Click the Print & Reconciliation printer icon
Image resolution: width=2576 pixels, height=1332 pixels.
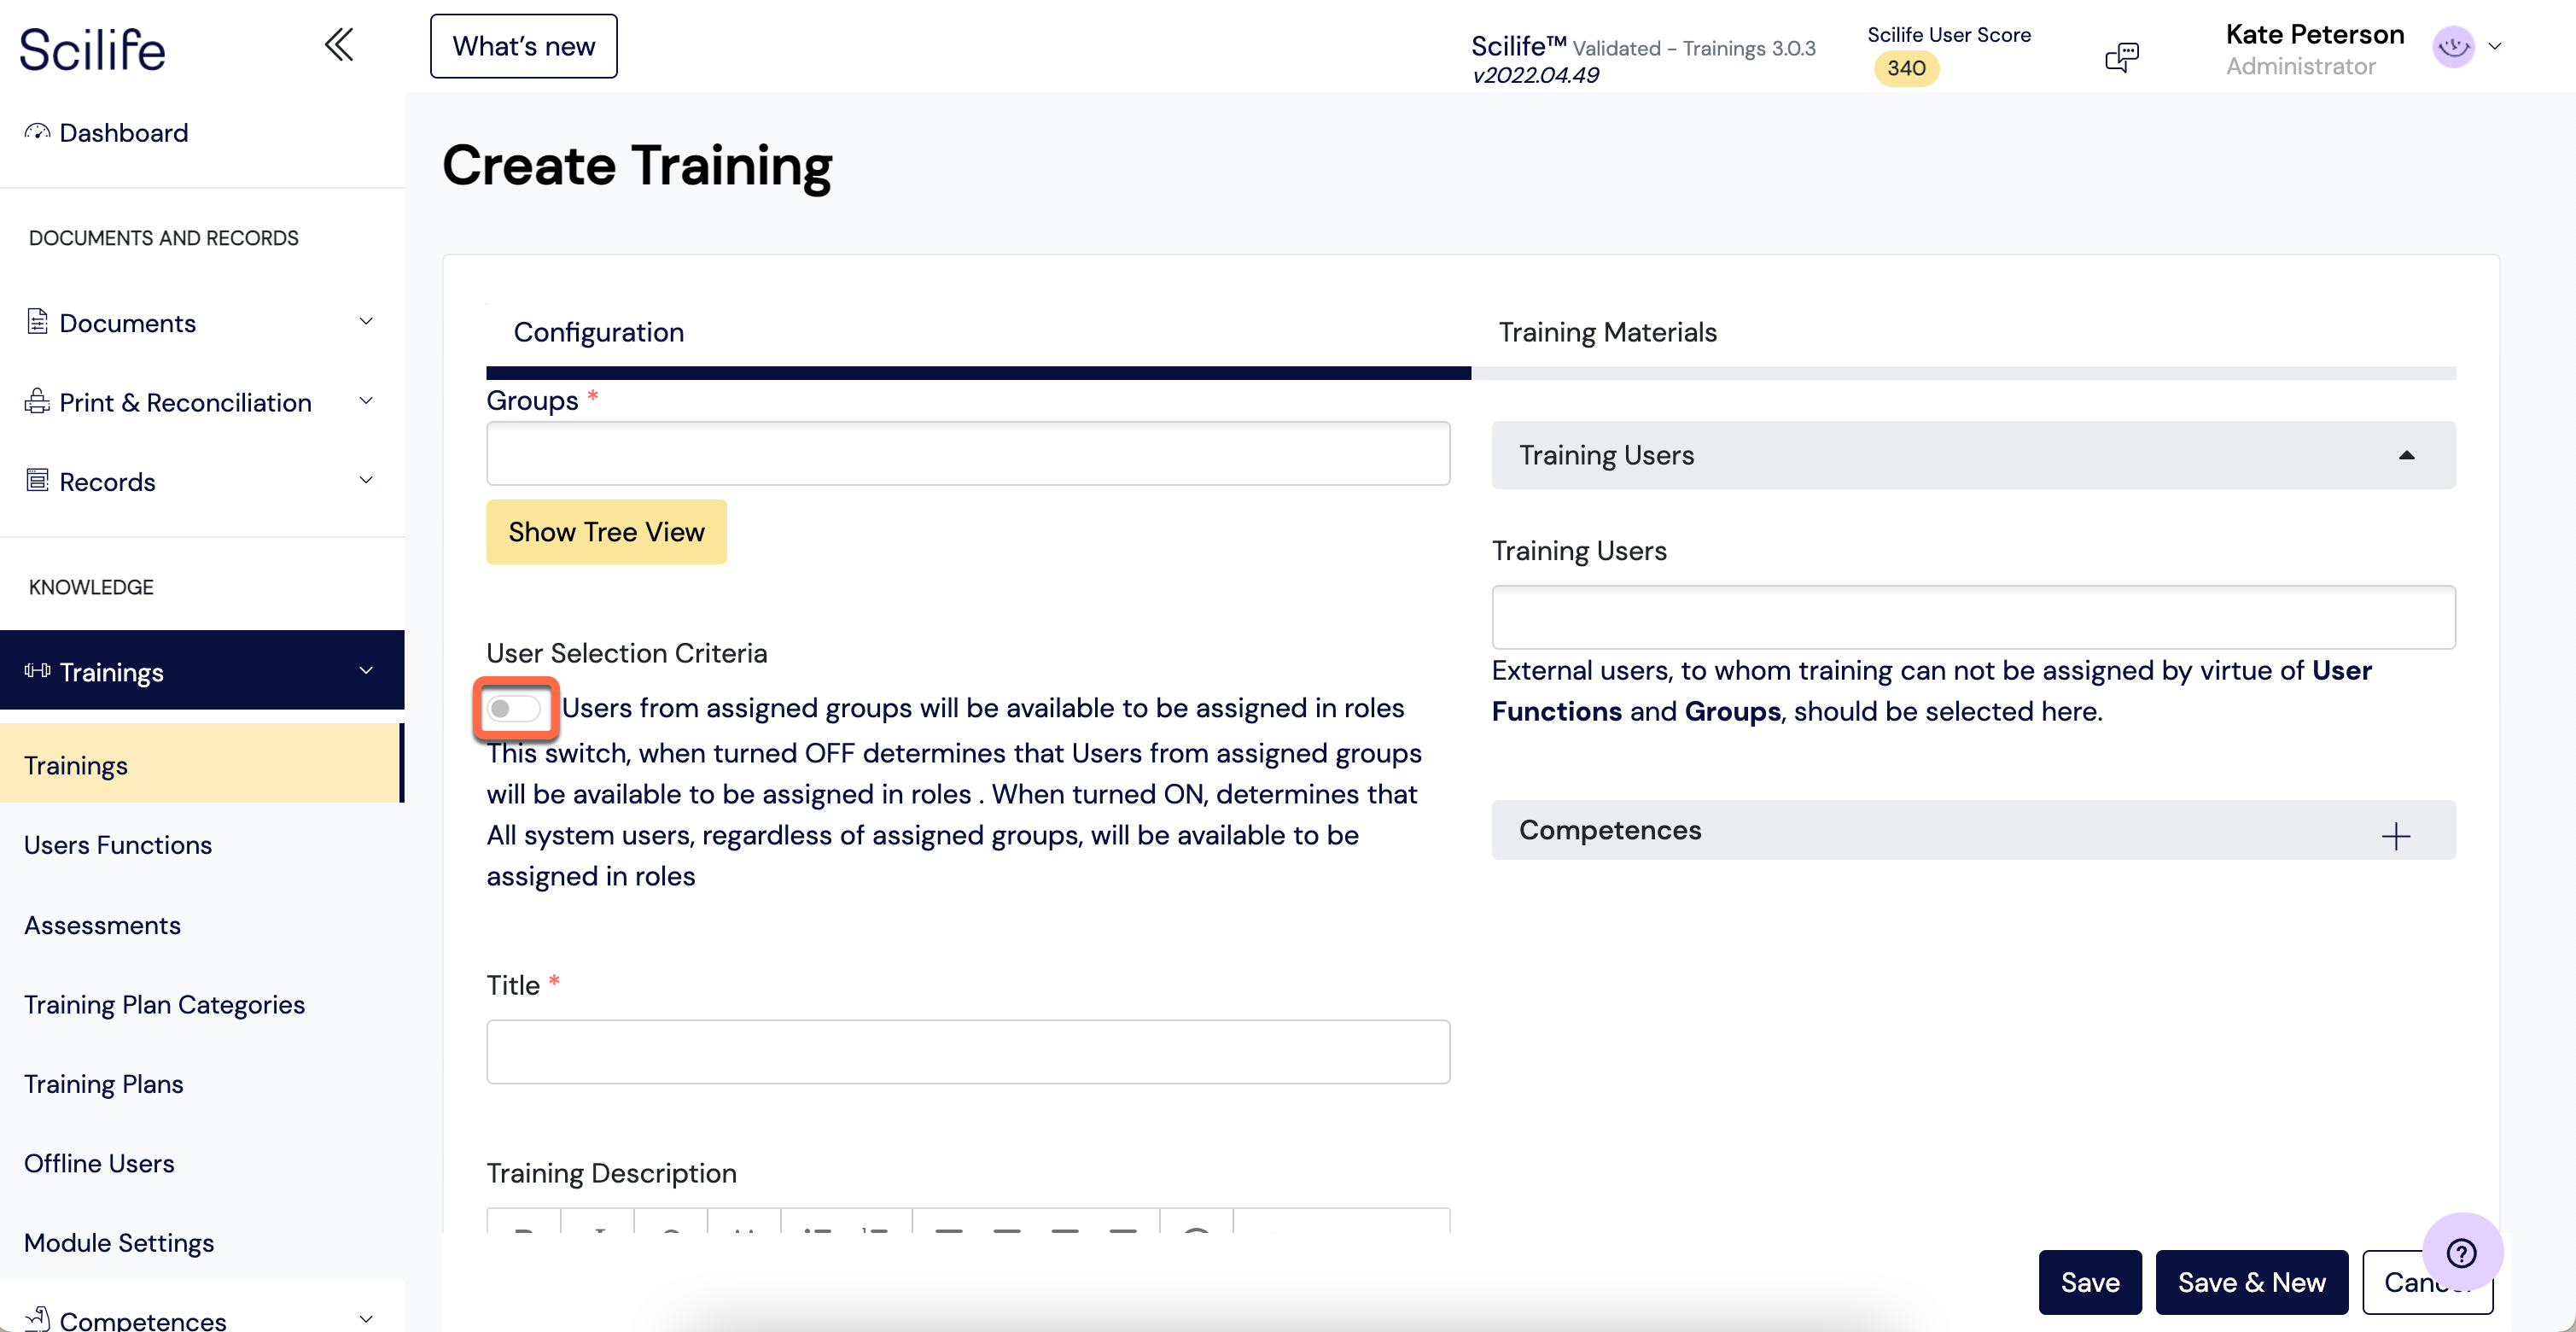(x=37, y=402)
